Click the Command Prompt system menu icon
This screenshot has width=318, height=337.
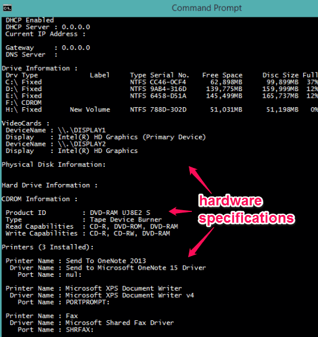7,8
